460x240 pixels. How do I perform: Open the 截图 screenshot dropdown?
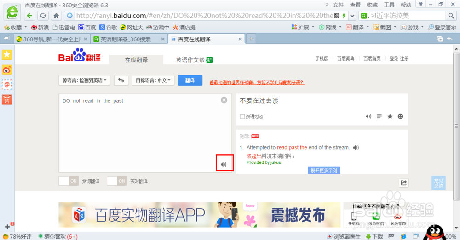[385, 27]
